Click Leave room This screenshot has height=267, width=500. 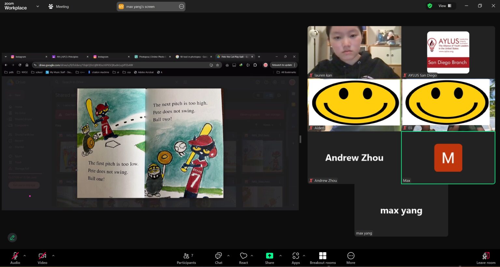[486, 258]
